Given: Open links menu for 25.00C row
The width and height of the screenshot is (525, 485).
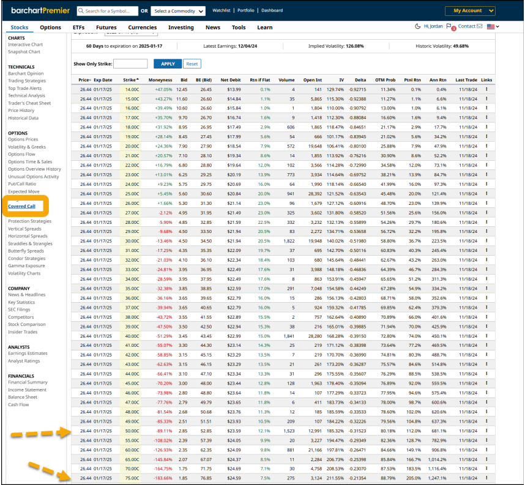Looking at the screenshot, I should (x=486, y=193).
